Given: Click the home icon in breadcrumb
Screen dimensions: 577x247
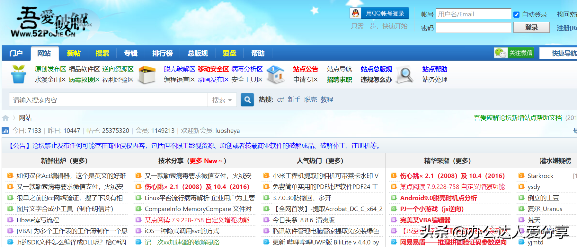Looking at the screenshot, I should coord(5,118).
